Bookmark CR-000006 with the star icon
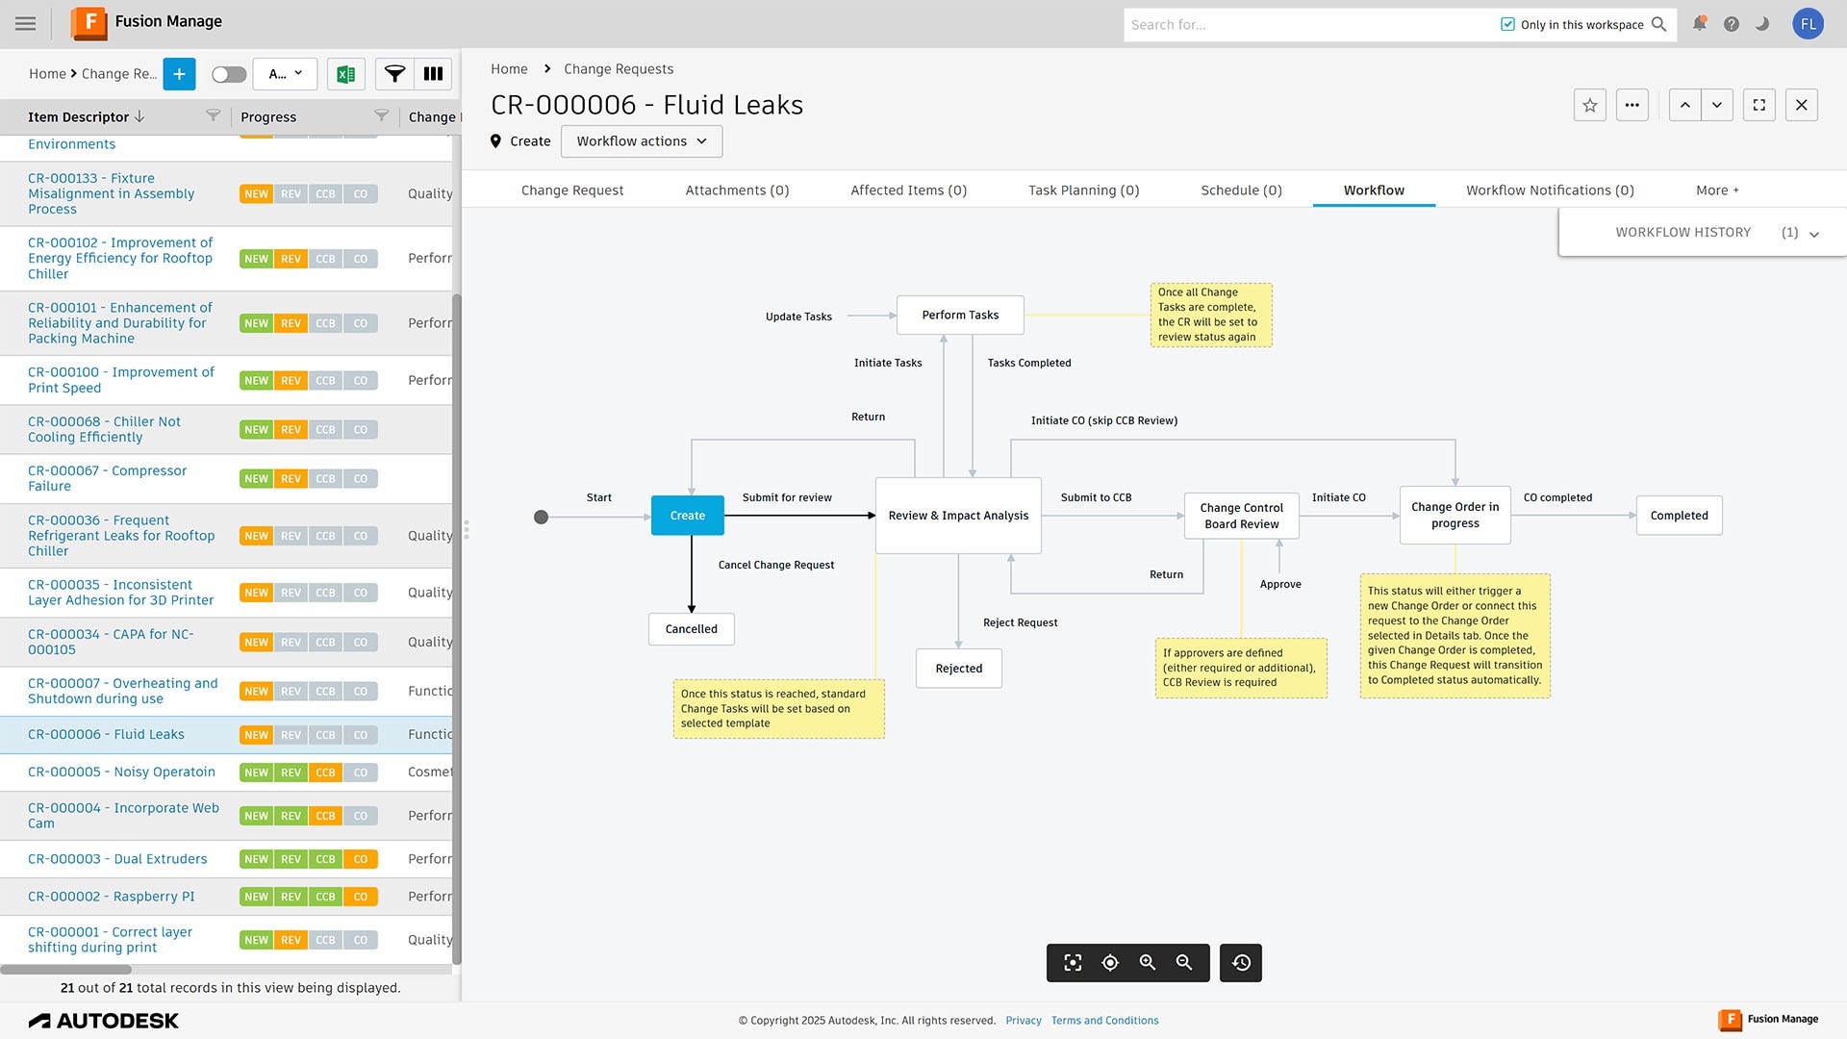The image size is (1847, 1039). coord(1589,105)
